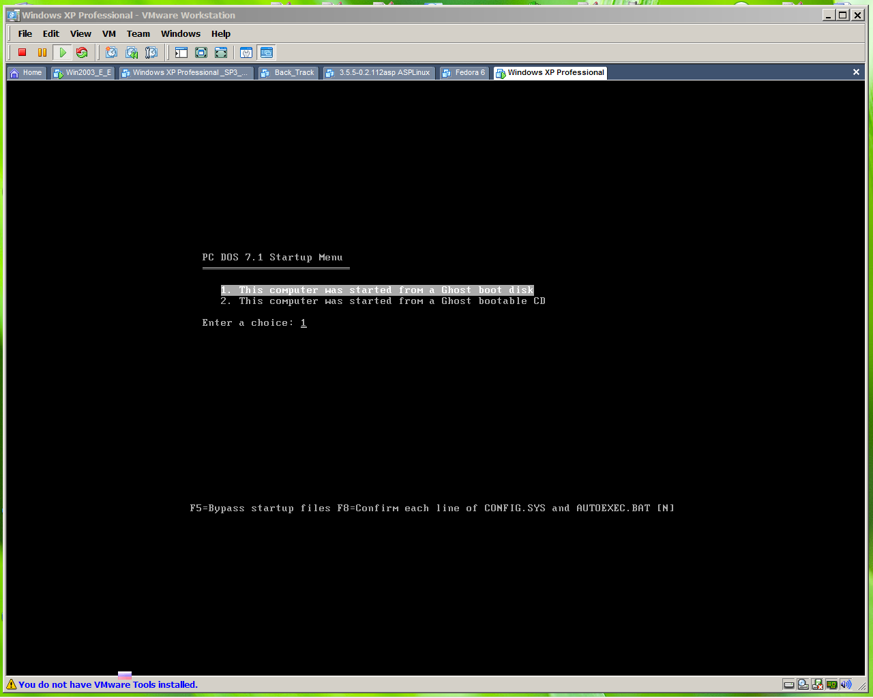Switch to the Windows XP Professional _SP3_ tab
Screen dimensions: 873x698
(x=186, y=73)
